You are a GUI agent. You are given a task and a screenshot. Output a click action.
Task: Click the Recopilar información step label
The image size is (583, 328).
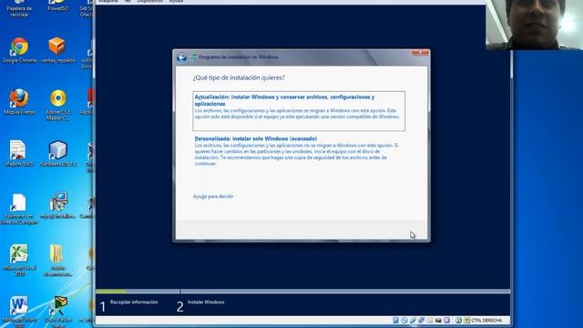(x=134, y=302)
